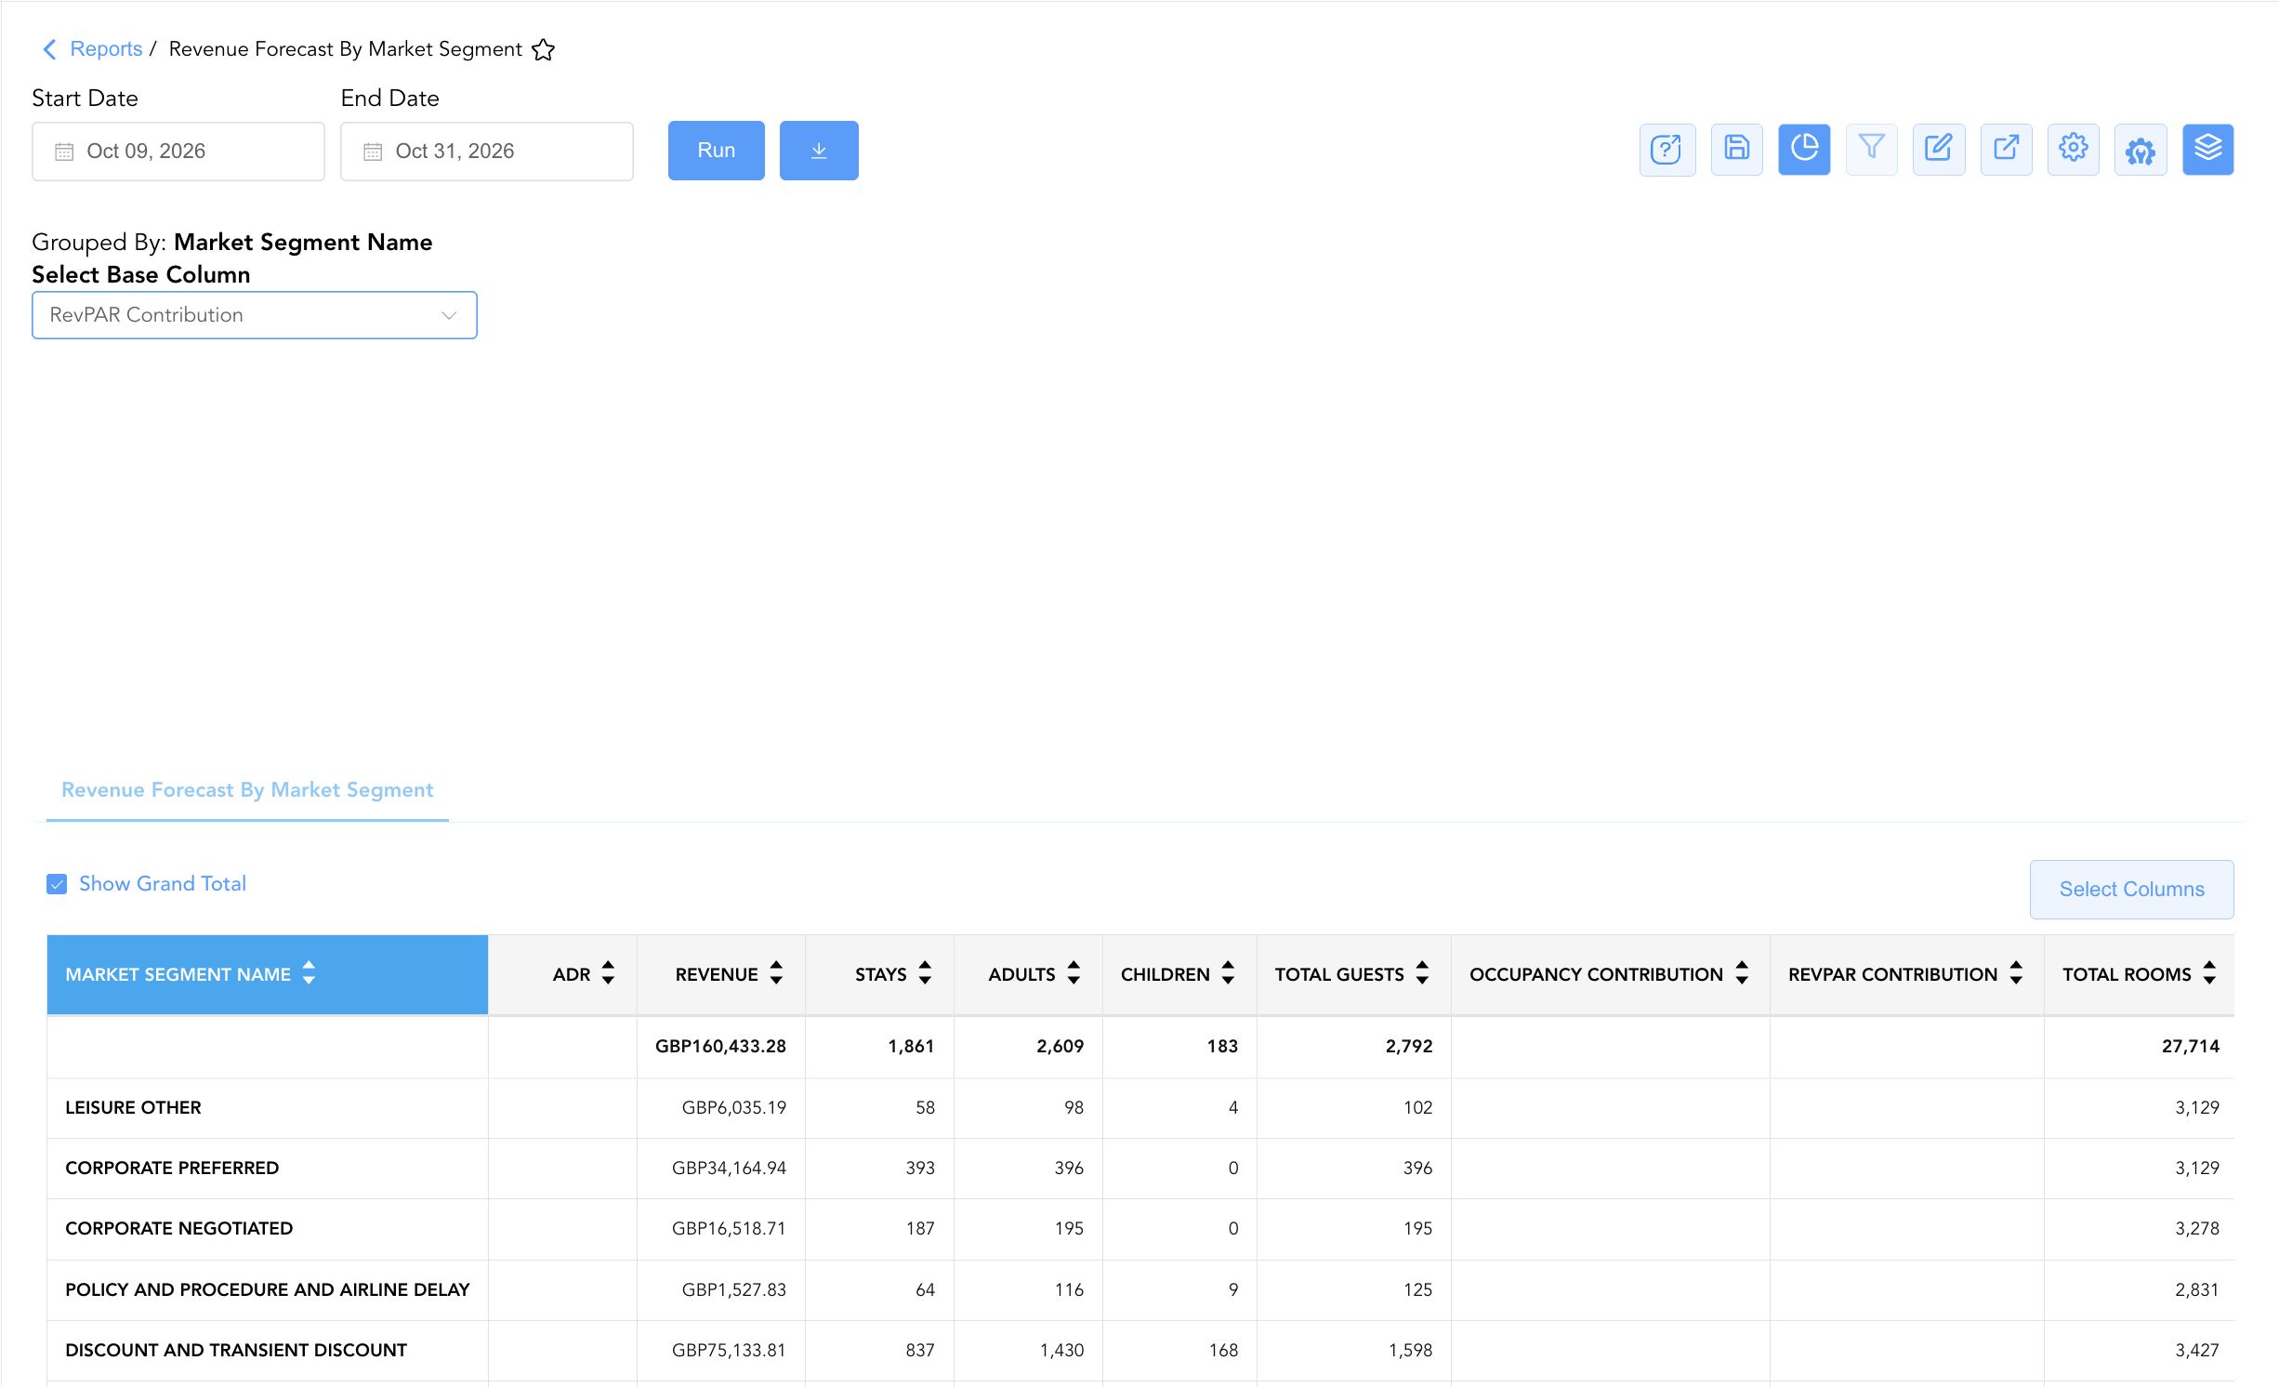This screenshot has height=1387, width=2279.
Task: Click grand total rooms value 27,714
Action: click(2190, 1046)
